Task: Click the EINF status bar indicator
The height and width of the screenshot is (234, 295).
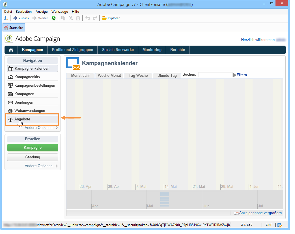Action: tap(269, 225)
